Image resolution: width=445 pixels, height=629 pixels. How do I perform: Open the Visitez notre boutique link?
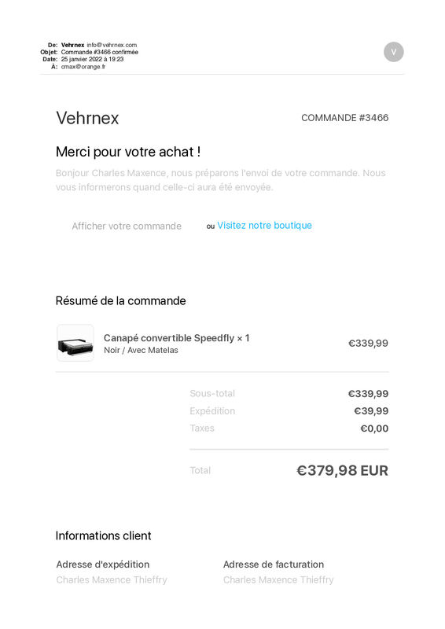click(x=264, y=226)
